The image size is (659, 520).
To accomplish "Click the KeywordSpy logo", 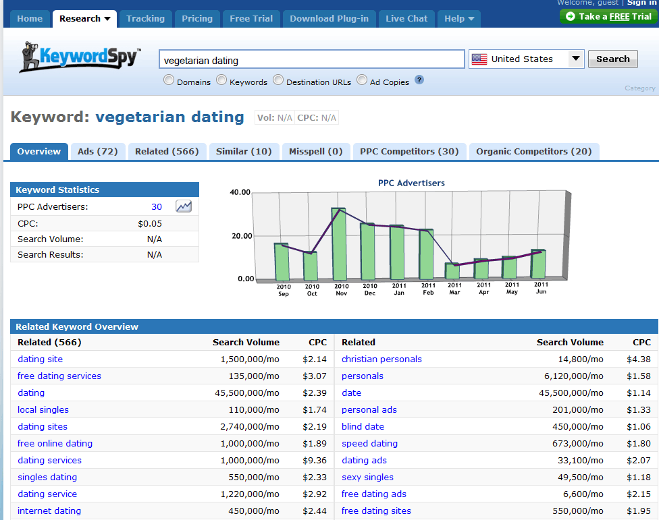I will click(x=80, y=57).
